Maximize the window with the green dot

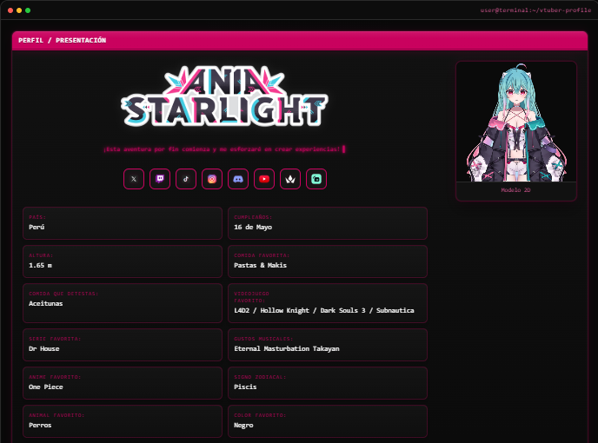28,10
